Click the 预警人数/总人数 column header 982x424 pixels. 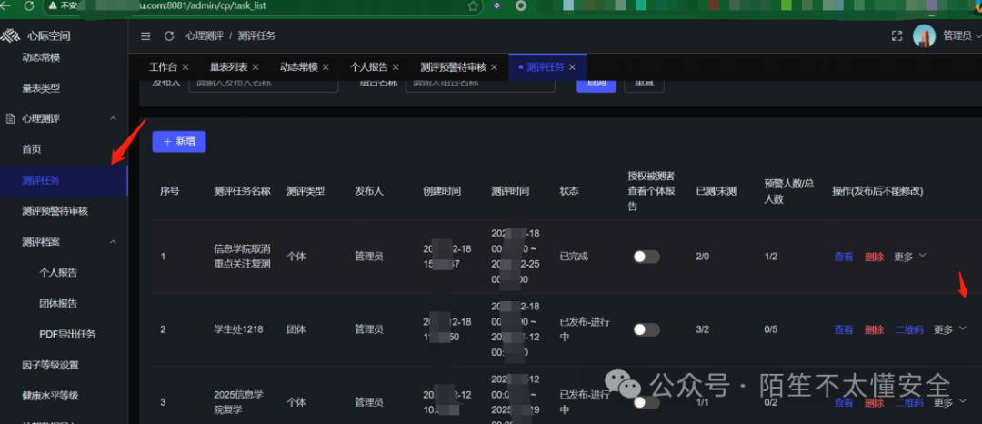787,191
